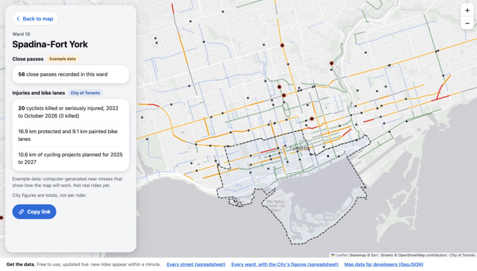Click the Toronto city label on map
Image resolution: width=477 pixels, height=271 pixels.
click(x=299, y=149)
